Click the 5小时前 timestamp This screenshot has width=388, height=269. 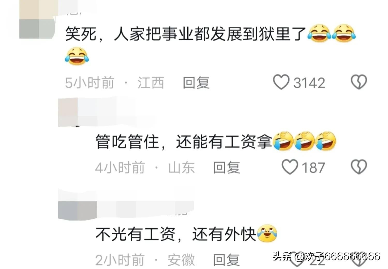[x=89, y=83]
